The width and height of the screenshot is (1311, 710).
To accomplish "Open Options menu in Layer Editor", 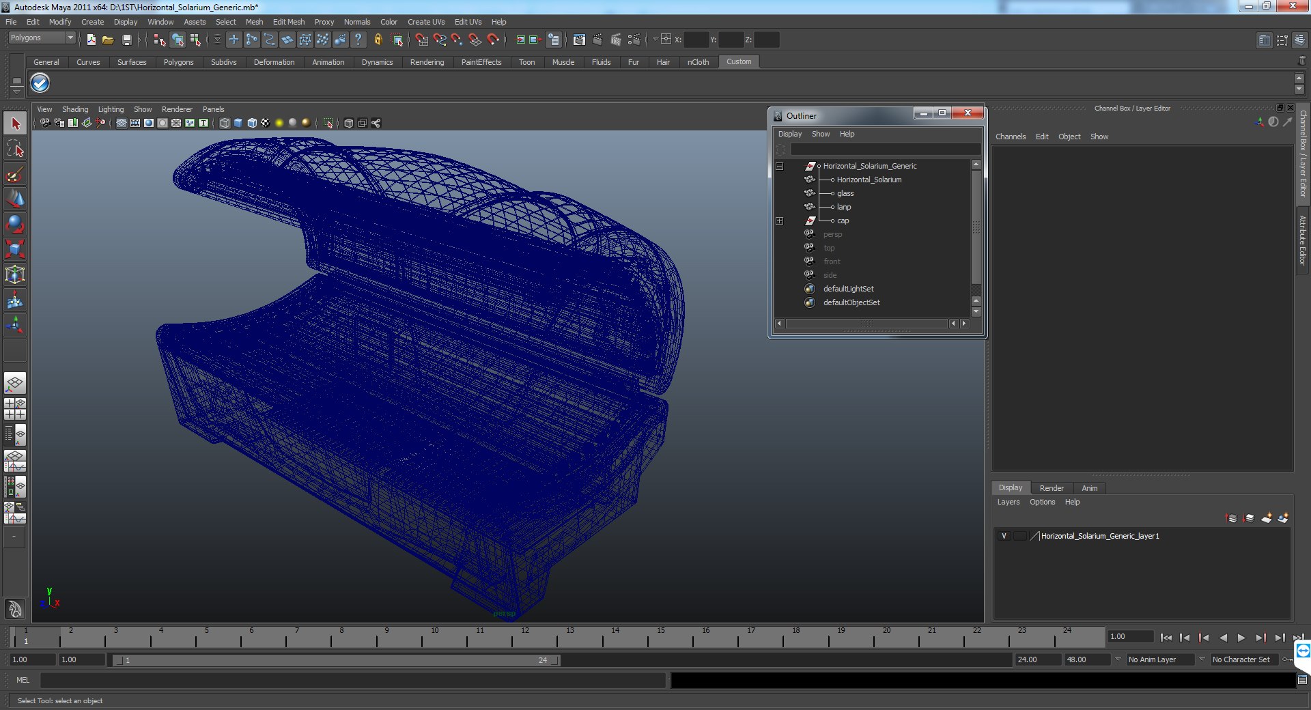I will (1042, 502).
